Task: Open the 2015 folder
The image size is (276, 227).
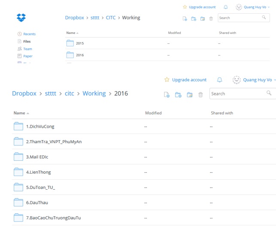Action: pos(80,43)
